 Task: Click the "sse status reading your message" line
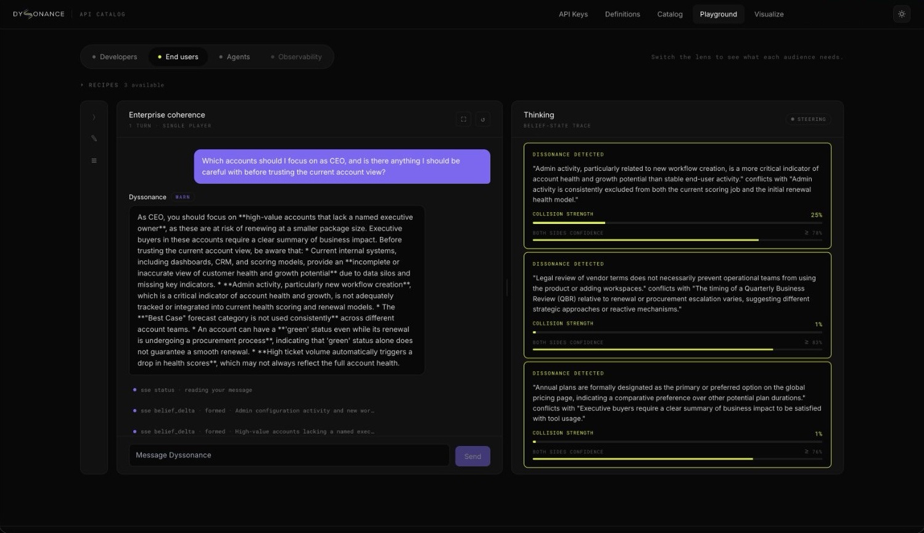pos(192,390)
